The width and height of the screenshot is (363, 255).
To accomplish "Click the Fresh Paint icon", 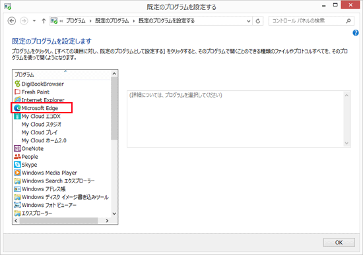I will click(x=17, y=92).
